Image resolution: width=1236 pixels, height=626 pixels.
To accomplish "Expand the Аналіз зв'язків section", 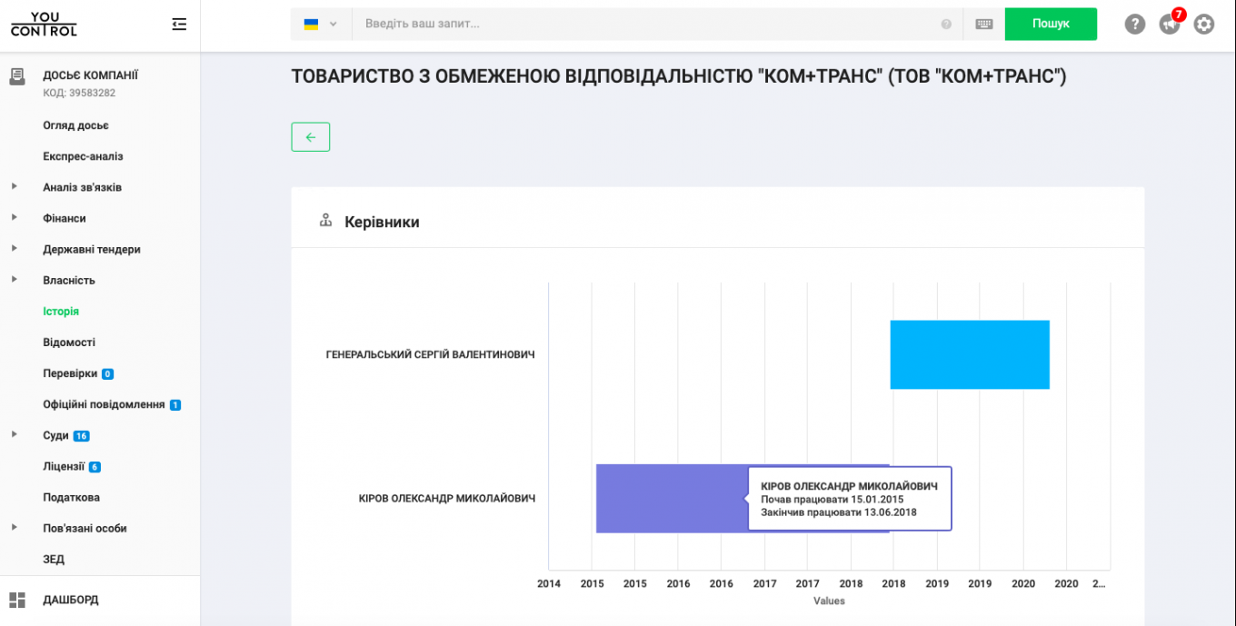I will click(15, 187).
